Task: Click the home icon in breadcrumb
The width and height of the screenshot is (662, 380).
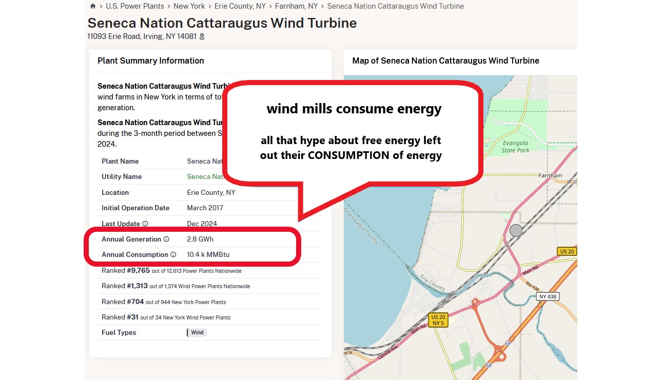Action: click(x=92, y=7)
